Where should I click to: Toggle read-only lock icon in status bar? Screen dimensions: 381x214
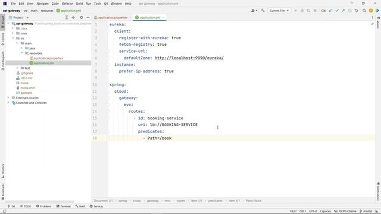point(376,212)
